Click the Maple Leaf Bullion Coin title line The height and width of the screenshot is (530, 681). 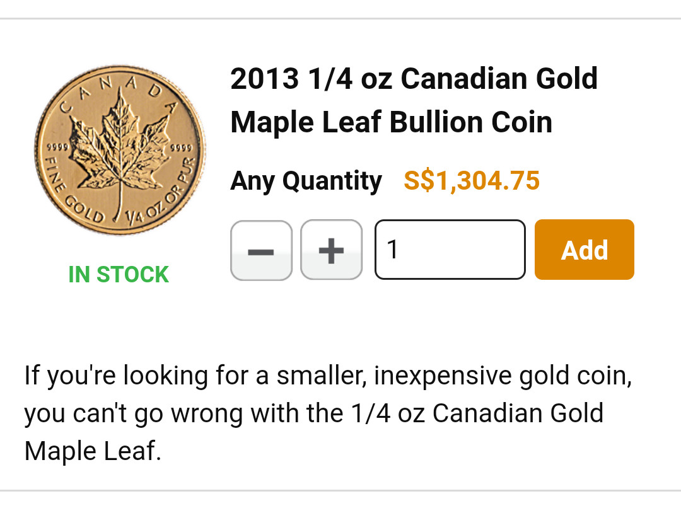point(391,122)
